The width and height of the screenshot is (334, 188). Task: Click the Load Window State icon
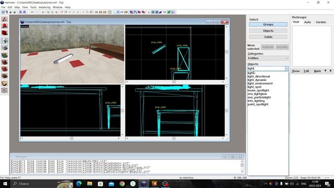20,12
